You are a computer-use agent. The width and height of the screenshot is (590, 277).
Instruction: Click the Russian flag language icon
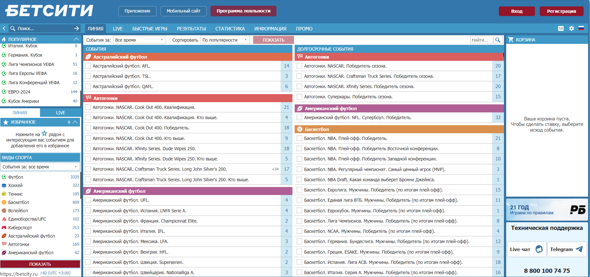(x=581, y=29)
